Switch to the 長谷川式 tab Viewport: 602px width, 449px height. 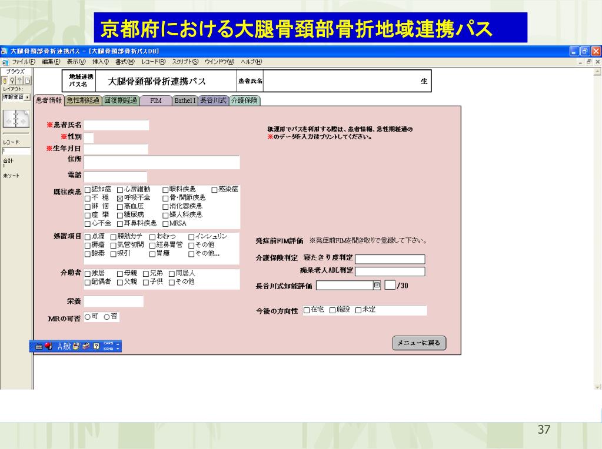[214, 100]
